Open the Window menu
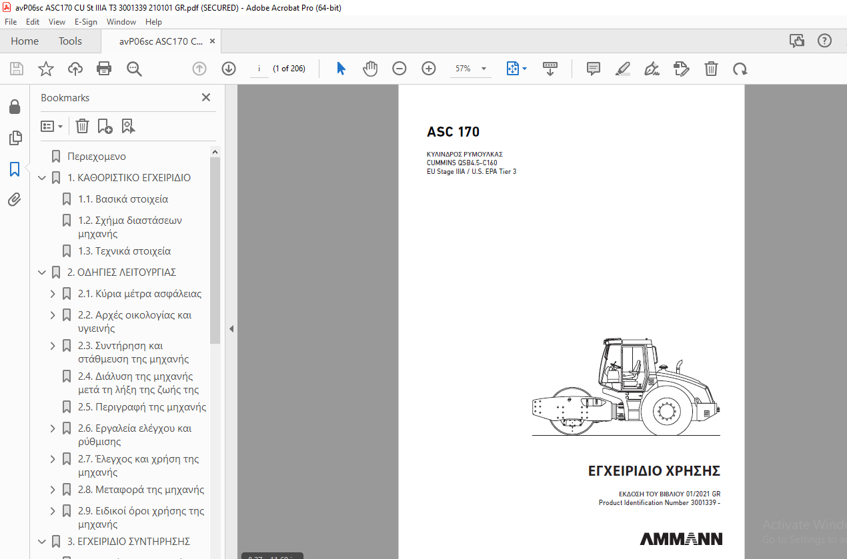The width and height of the screenshot is (847, 559). pos(121,22)
